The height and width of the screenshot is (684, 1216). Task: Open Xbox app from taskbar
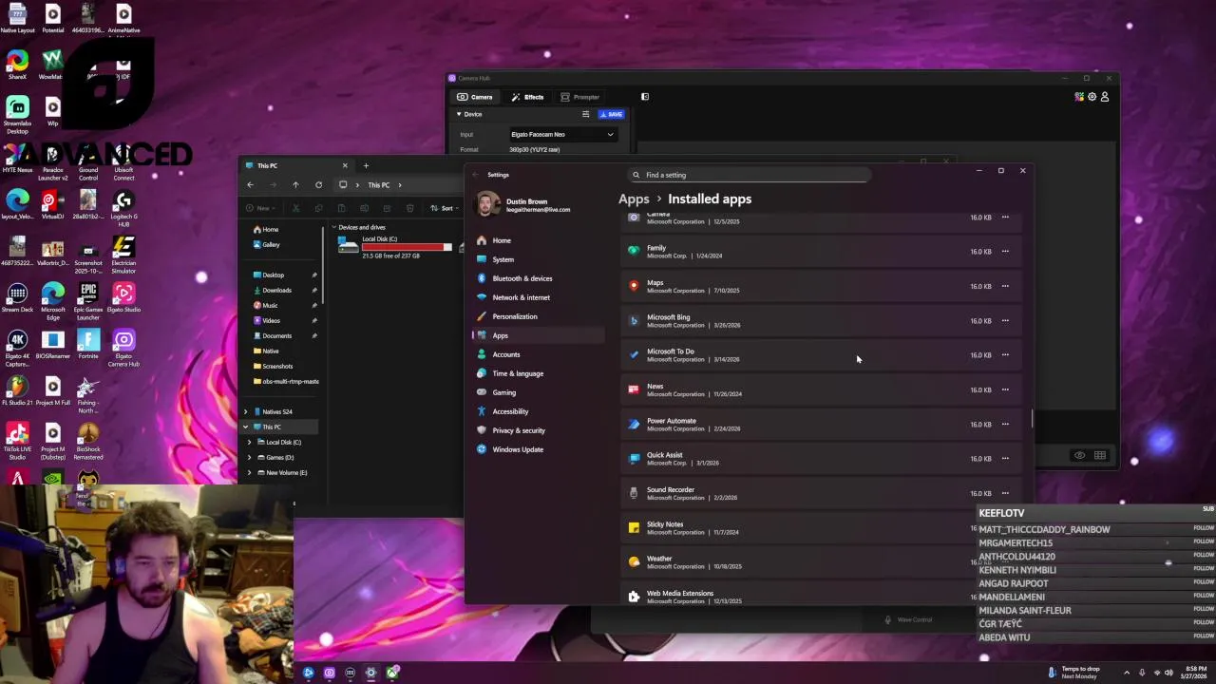click(x=391, y=673)
